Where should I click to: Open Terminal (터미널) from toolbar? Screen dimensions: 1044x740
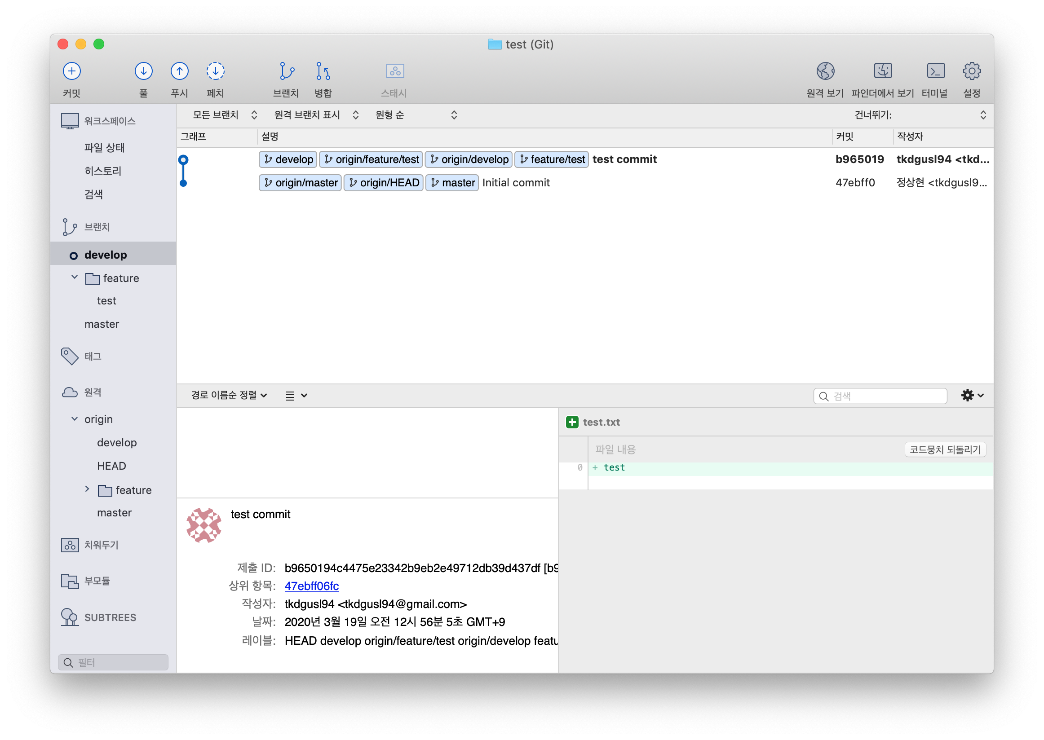coord(935,71)
